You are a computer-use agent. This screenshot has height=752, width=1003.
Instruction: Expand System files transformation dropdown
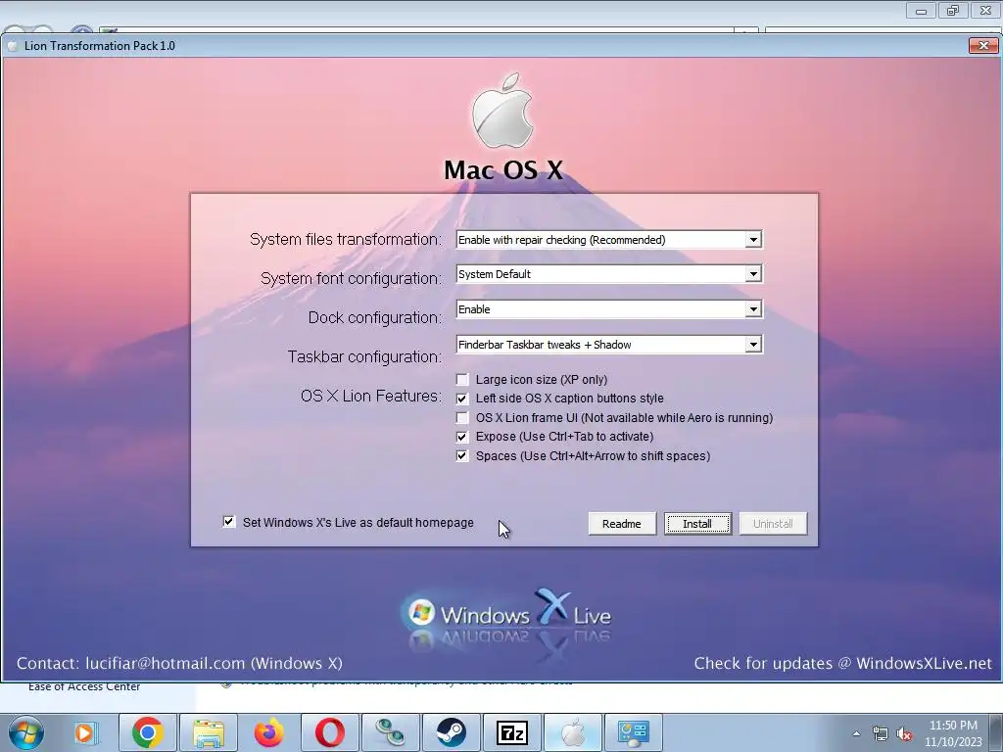click(753, 240)
